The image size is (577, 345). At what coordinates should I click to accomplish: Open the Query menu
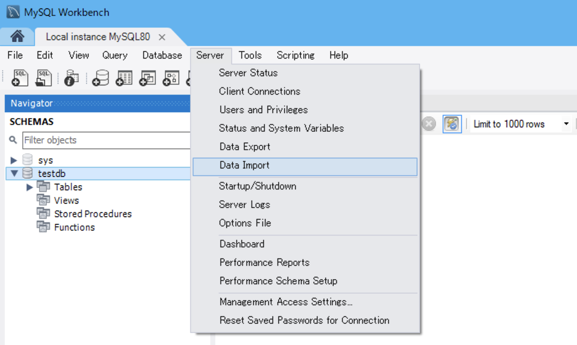pos(115,55)
